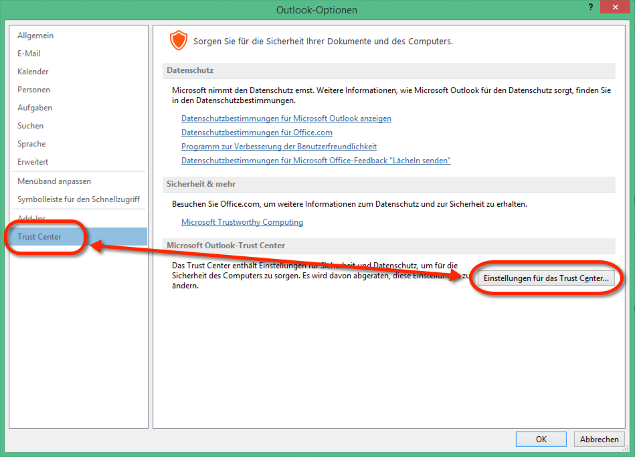Click the "Sorgen Sie für die Sicherheit" headline text

point(323,41)
